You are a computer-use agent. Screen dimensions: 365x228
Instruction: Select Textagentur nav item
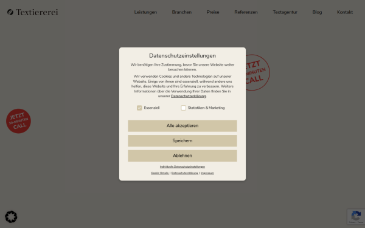(x=285, y=12)
